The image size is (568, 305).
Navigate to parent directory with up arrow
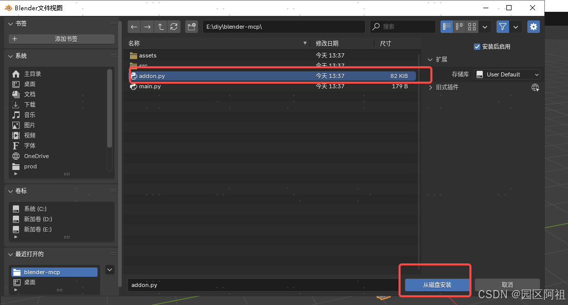click(x=161, y=27)
